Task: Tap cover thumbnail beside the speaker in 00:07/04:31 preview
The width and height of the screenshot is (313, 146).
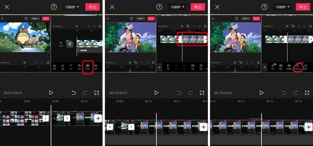Action: [69, 44]
